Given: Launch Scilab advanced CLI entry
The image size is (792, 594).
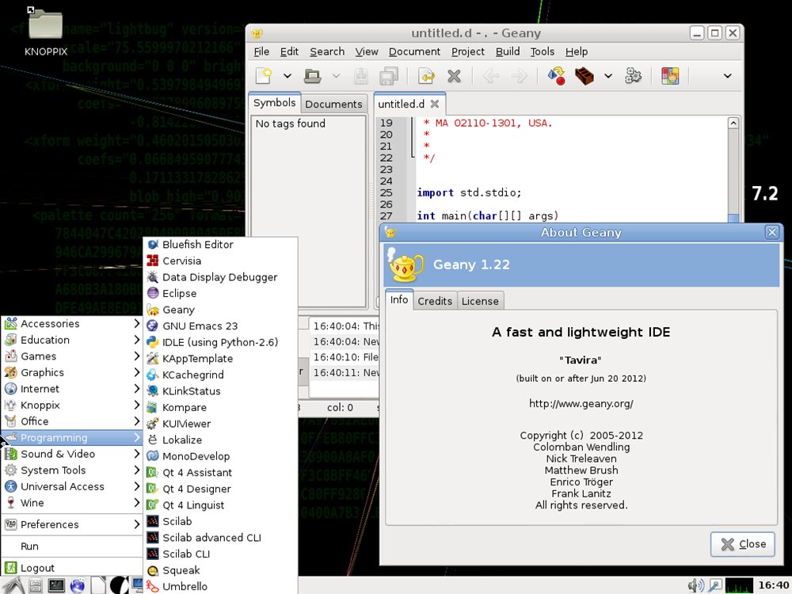Looking at the screenshot, I should point(221,538).
